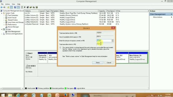Open the Action menu

click(8, 4)
